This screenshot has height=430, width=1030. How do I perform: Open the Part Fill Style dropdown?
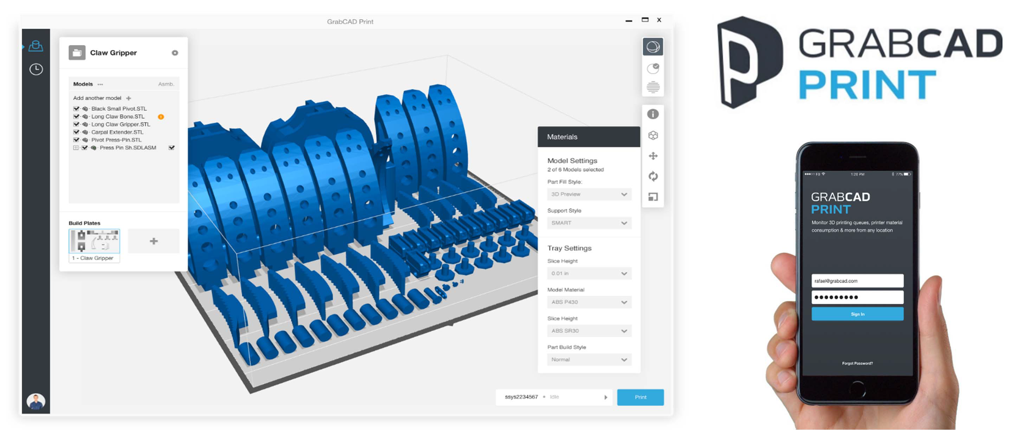pyautogui.click(x=589, y=194)
